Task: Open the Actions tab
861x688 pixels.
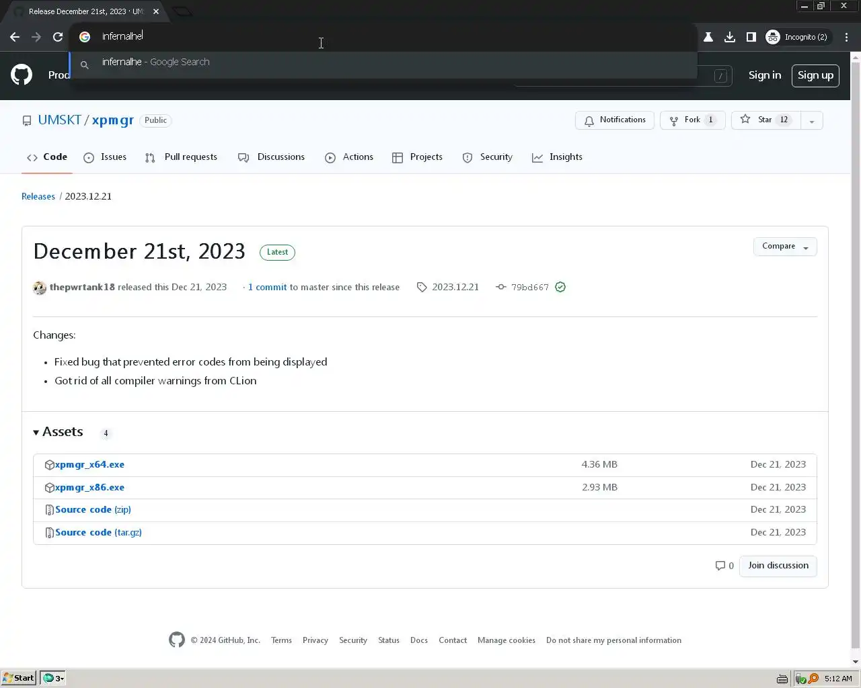Action: click(349, 157)
